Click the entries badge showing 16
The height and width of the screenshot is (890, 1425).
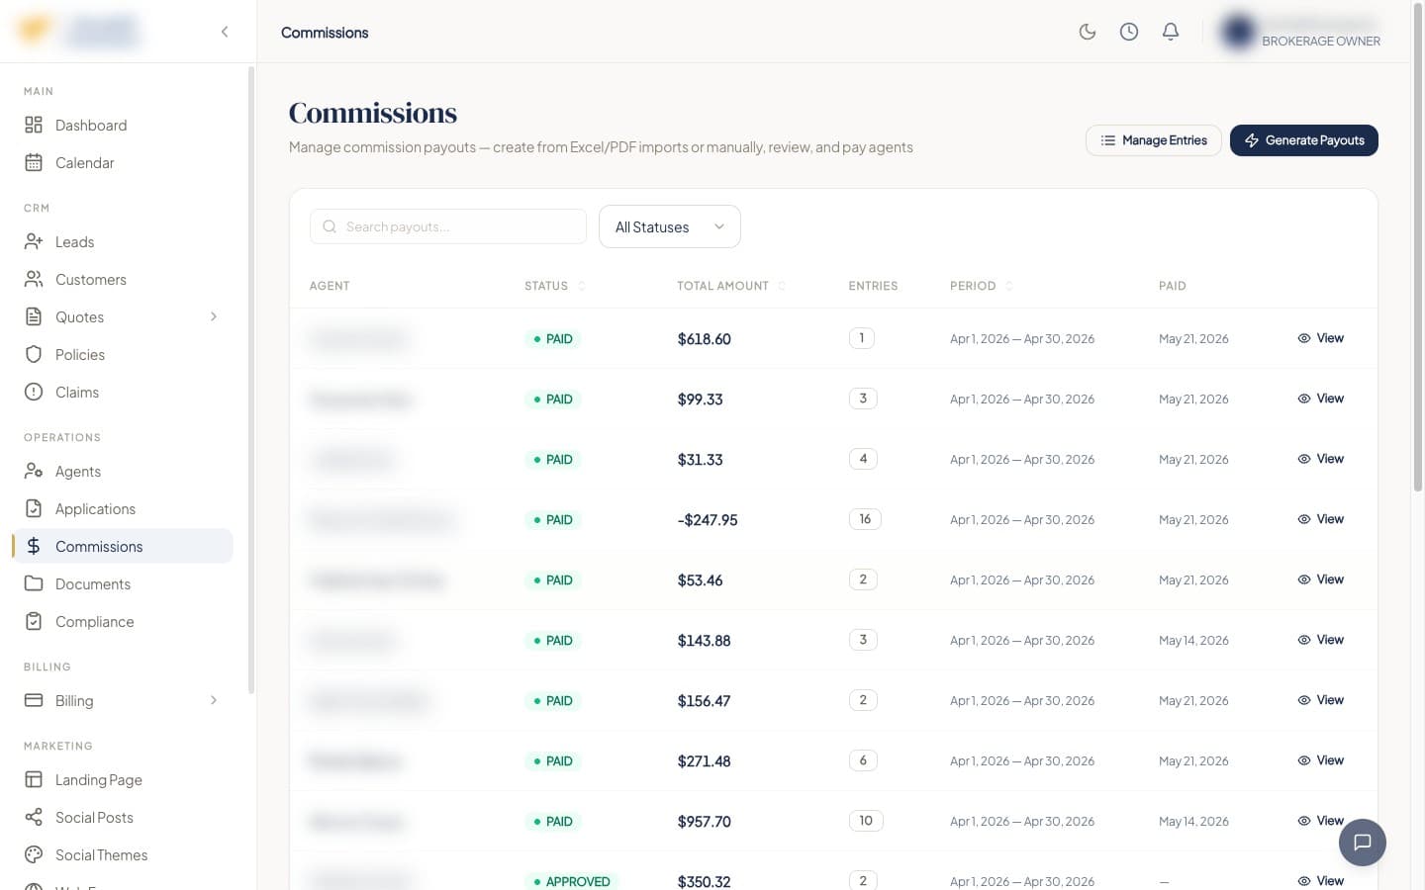865,519
